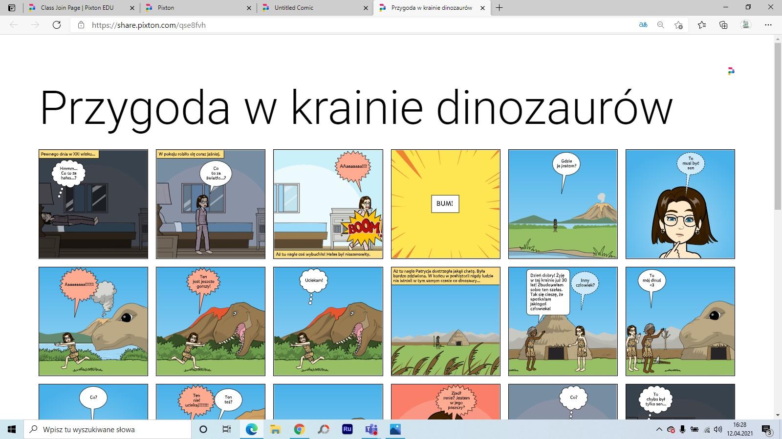Open the Windows Start menu
Image resolution: width=782 pixels, height=439 pixels.
(12, 429)
